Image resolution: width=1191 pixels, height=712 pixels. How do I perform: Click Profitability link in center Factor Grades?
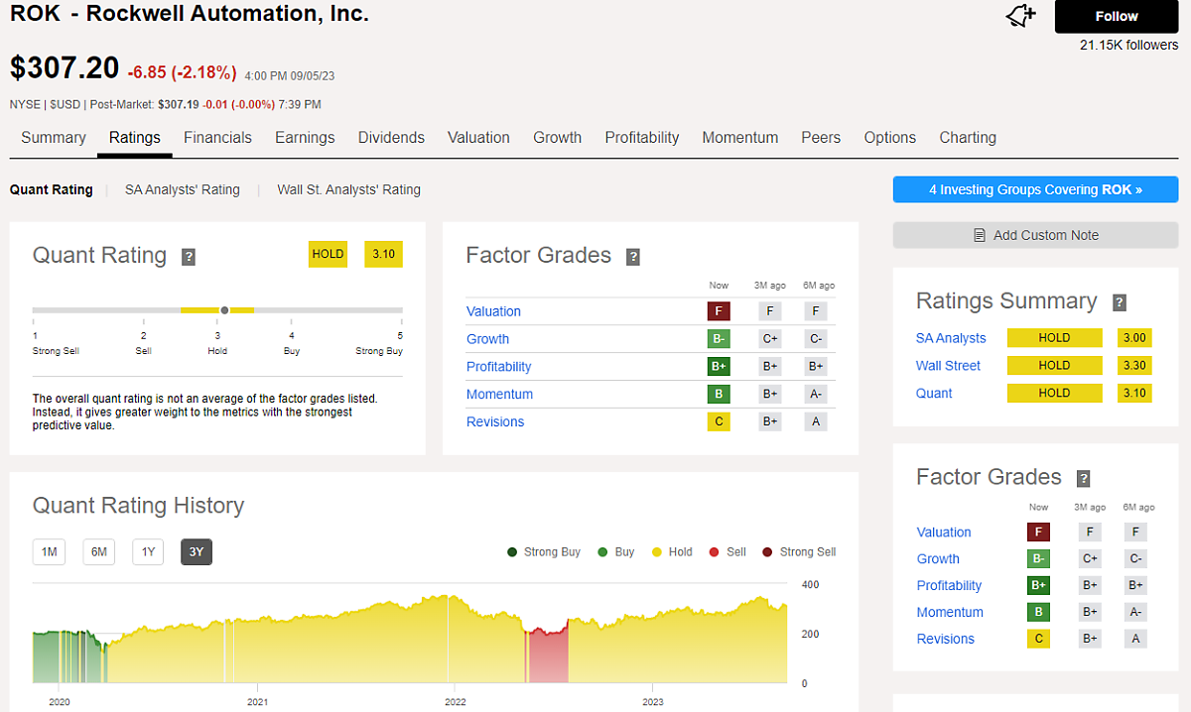coord(498,367)
